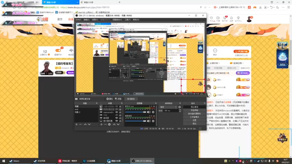The width and height of the screenshot is (292, 164).
Task: Open properties of the selected source (gear)
Action: [109, 124]
